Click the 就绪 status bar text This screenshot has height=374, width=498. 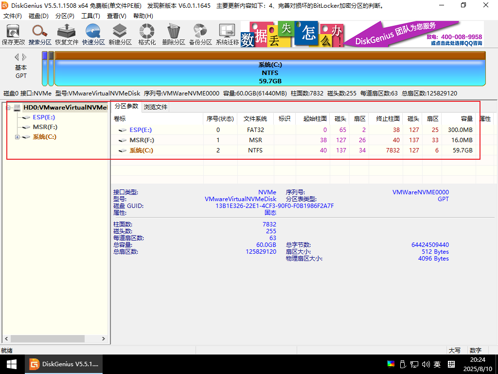pos(7,351)
